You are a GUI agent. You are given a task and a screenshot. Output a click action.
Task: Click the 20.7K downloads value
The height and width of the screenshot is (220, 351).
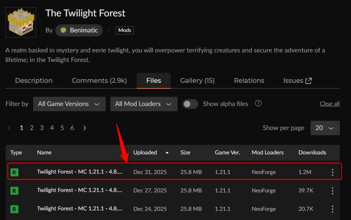[306, 209]
